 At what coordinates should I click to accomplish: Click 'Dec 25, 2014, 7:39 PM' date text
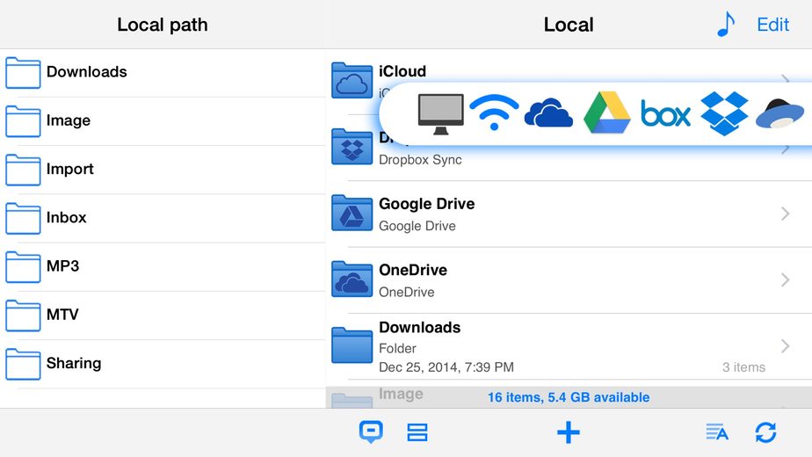point(446,366)
